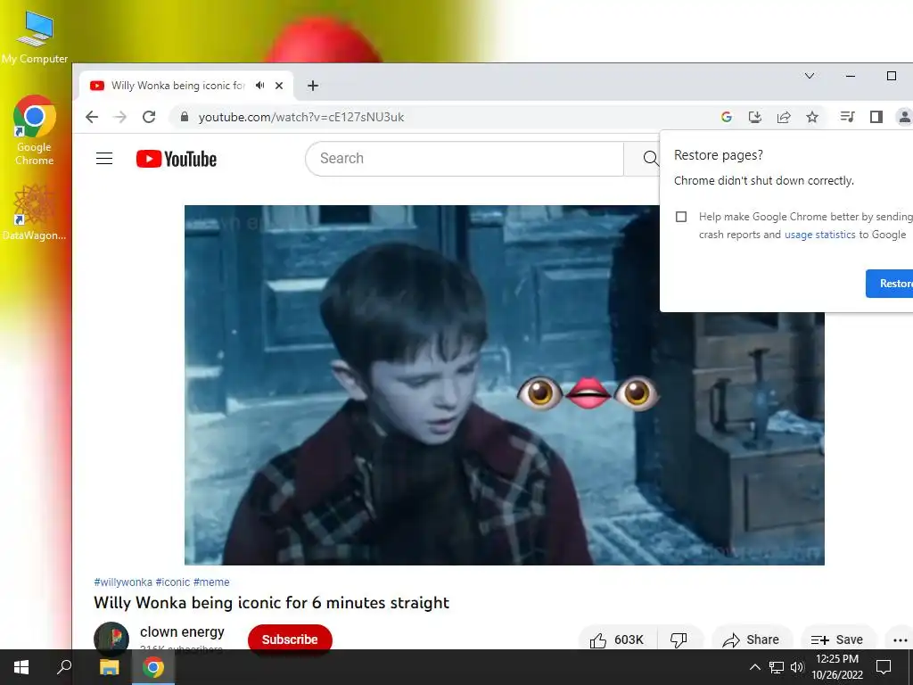Close the Willy Wonka tab
913x685 pixels.
tap(279, 86)
